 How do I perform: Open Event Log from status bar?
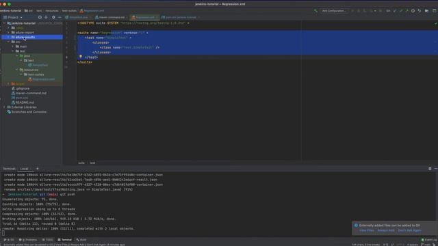point(429,240)
